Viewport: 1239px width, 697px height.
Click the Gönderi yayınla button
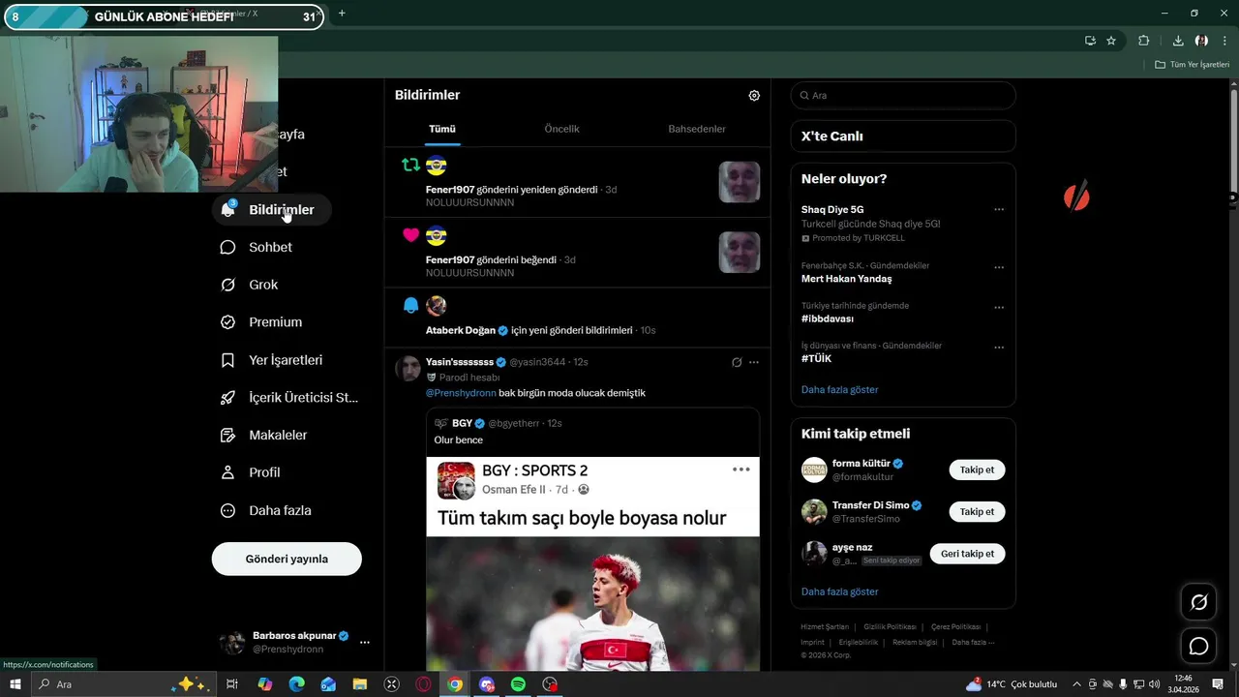click(287, 559)
